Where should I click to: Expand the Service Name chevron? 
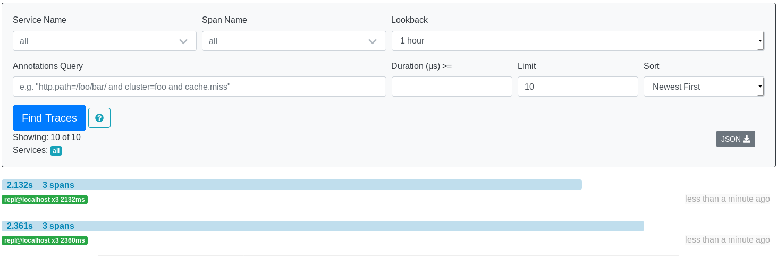pyautogui.click(x=183, y=41)
